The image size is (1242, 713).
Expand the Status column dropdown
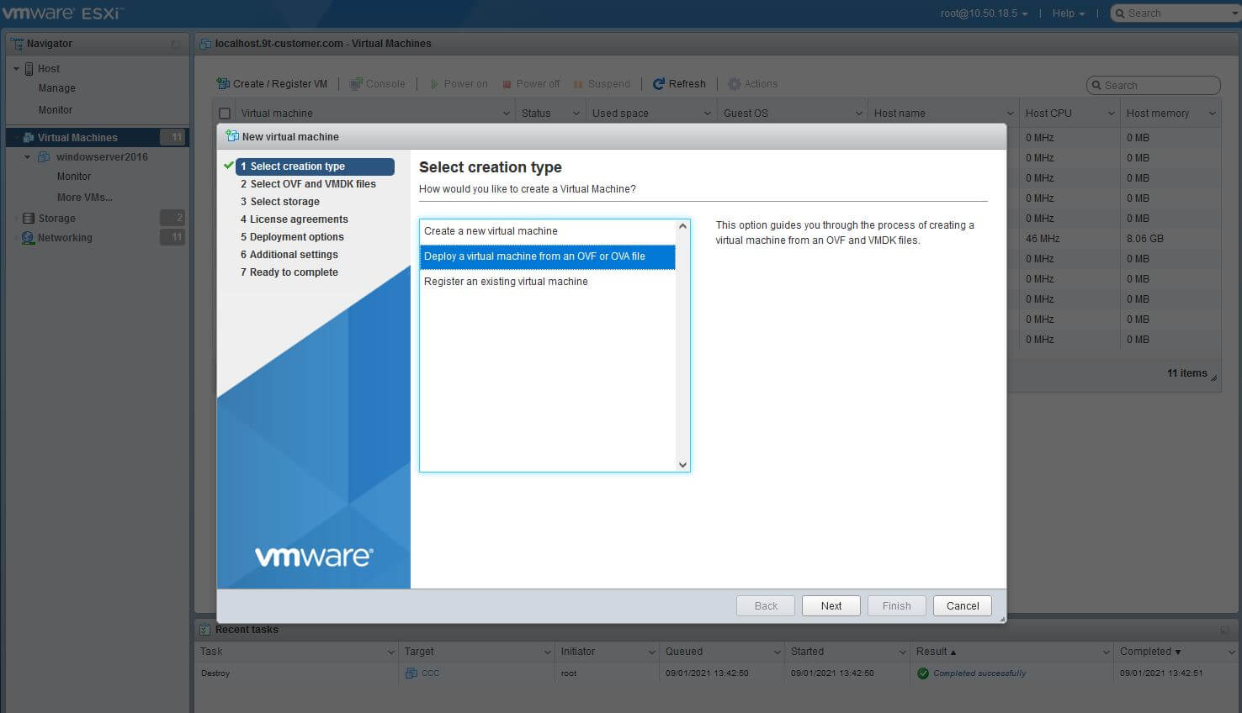(577, 112)
